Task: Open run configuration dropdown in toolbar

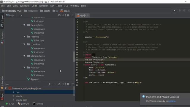Action: point(174,11)
